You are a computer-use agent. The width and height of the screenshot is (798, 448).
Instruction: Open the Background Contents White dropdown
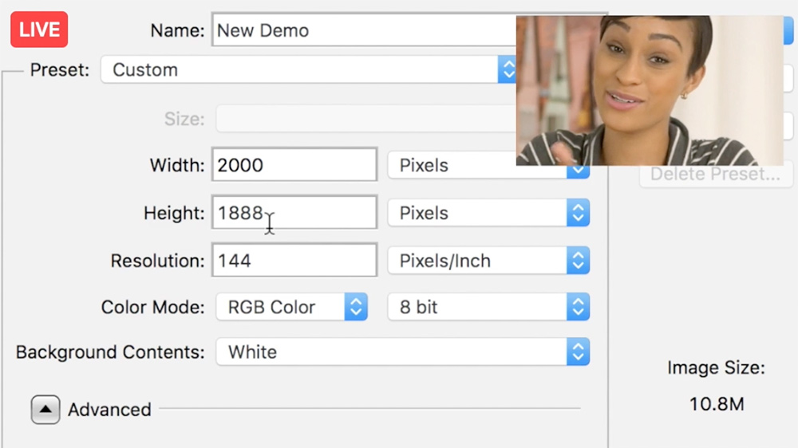[402, 352]
